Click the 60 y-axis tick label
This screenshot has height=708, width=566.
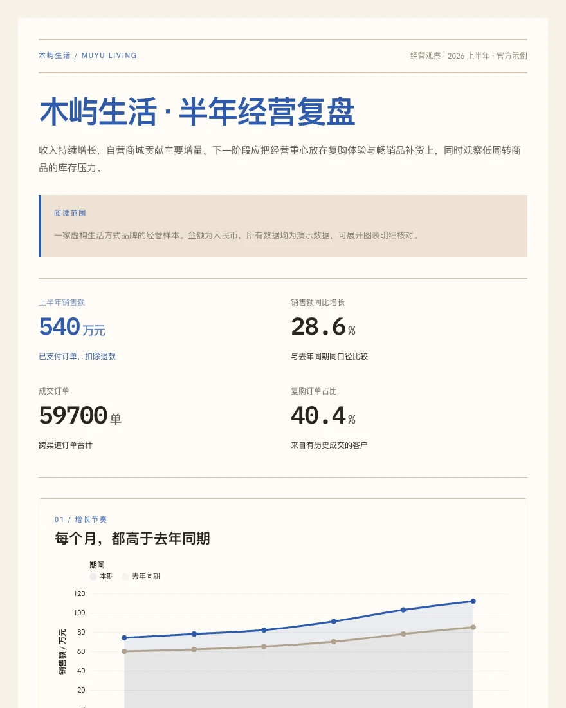click(x=81, y=651)
